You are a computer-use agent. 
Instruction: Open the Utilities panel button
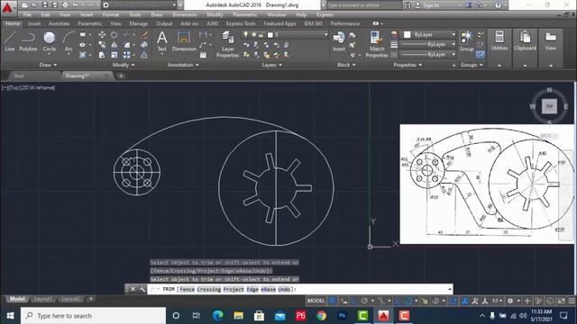pyautogui.click(x=499, y=41)
